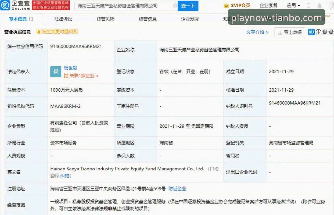This screenshot has height=215, width=334.
Task: Click the 营业期限 value 2021-11-29 至 无固定期限
Action: pyautogui.click(x=186, y=126)
